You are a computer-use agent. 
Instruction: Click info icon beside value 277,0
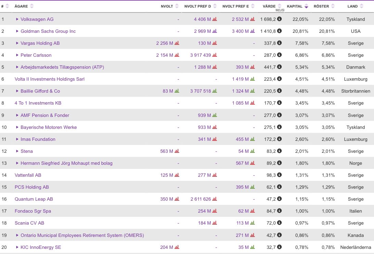coord(279,115)
